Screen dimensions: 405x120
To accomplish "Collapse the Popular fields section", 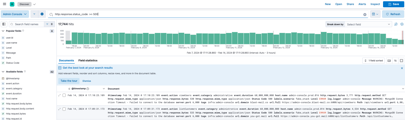I will 3,31.
